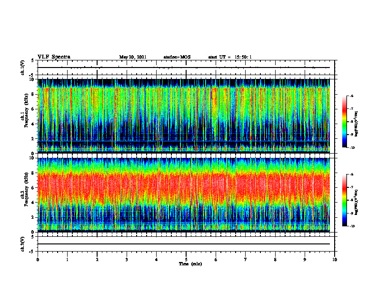This screenshot has width=377, height=291.
Task: Select the date 'May 20, 2021'
Action: (x=133, y=57)
